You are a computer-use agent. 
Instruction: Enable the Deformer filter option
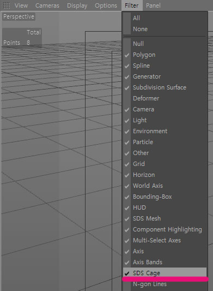tap(165, 98)
